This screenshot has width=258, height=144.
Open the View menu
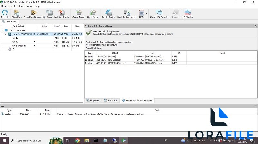[x=29, y=6]
